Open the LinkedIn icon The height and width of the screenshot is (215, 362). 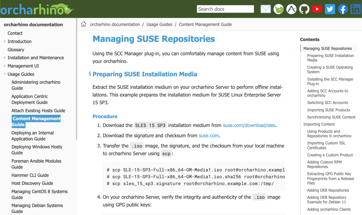(356, 9)
